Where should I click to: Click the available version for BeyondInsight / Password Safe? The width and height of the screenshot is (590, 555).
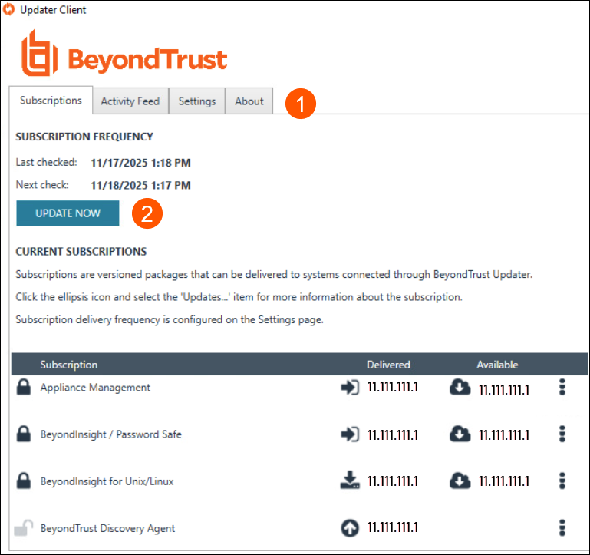point(504,435)
